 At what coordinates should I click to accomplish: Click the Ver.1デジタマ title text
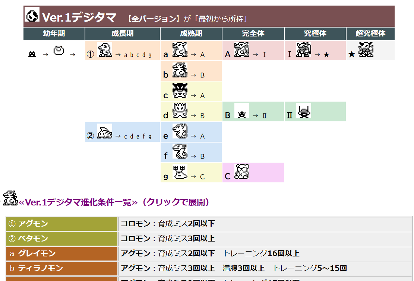tap(79, 17)
